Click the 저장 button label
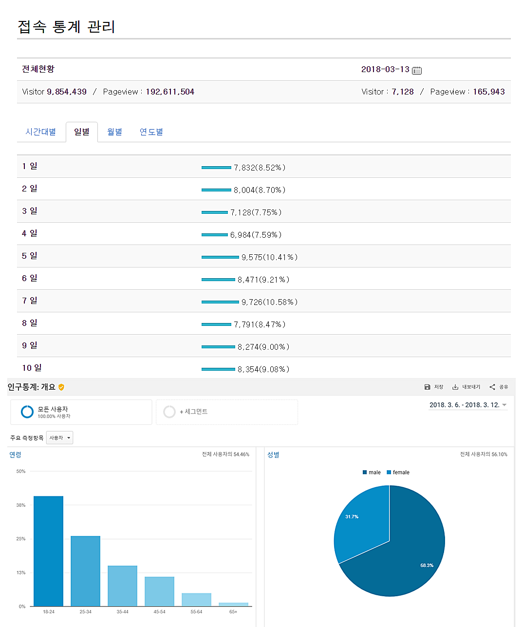This screenshot has width=522, height=627. (x=439, y=387)
